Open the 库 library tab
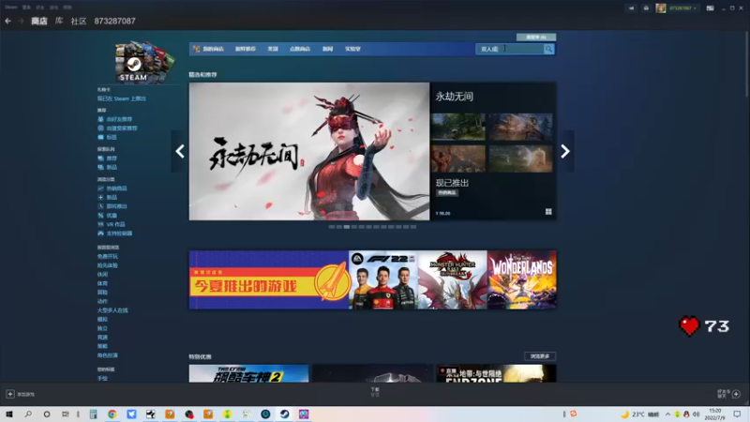Image resolution: width=750 pixels, height=422 pixels. click(59, 21)
